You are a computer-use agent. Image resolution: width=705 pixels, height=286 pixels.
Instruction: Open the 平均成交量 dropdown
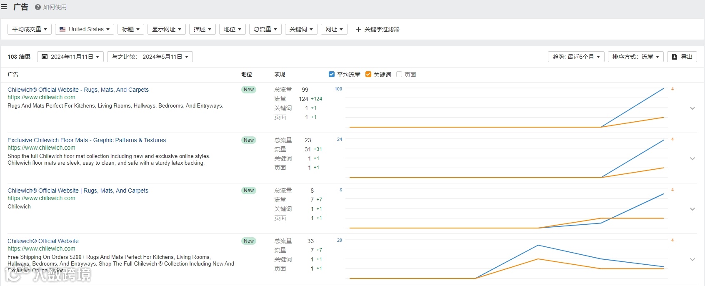30,29
